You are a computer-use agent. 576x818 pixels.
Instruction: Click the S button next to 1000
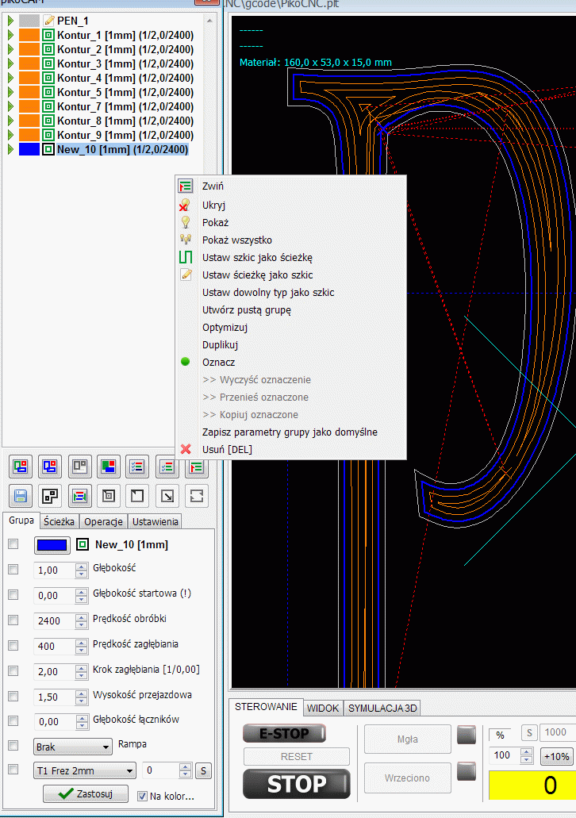coord(529,733)
